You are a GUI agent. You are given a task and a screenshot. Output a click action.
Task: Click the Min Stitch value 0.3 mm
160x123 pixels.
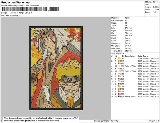click(x=128, y=46)
